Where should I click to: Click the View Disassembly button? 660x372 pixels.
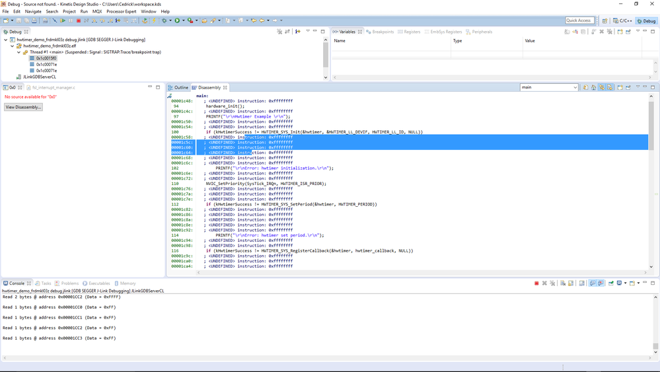pos(23,107)
